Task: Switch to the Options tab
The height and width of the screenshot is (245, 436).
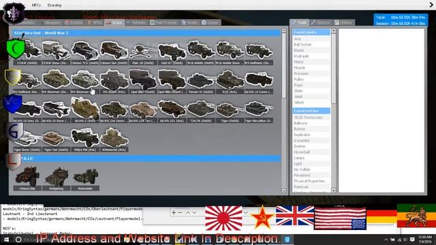Action: pos(321,22)
